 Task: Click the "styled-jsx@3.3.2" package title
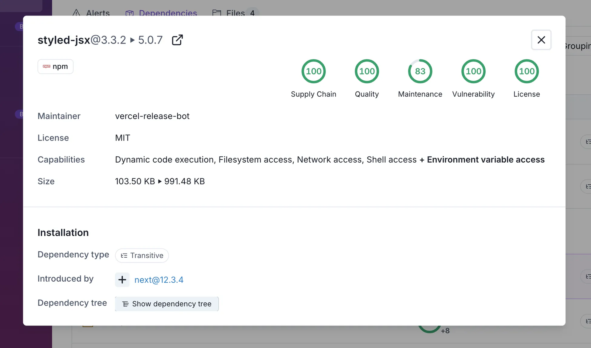[x=82, y=40]
